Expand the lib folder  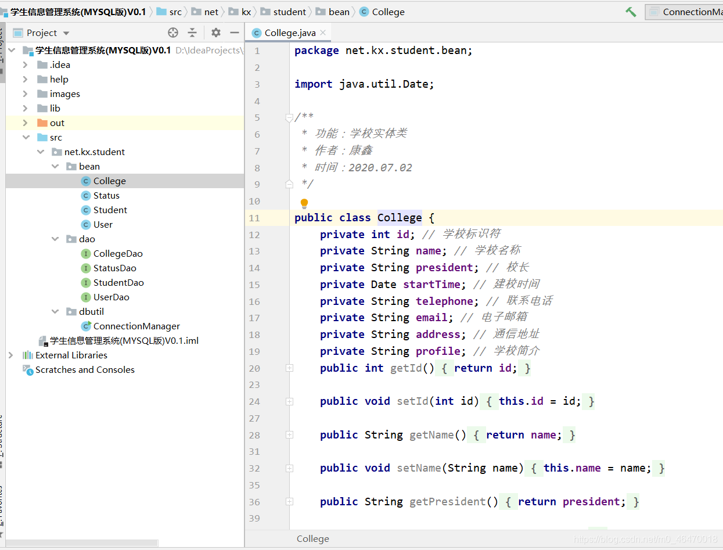(x=25, y=108)
